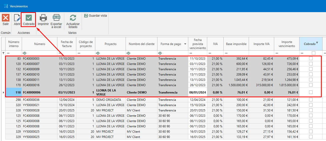Sort by Fecha prevista vencimiento header
This screenshot has height=141, width=326.
click(x=198, y=44)
